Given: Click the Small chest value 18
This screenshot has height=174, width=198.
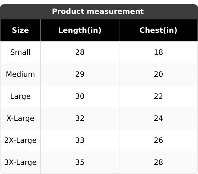Looking at the screenshot, I should click(x=158, y=52).
